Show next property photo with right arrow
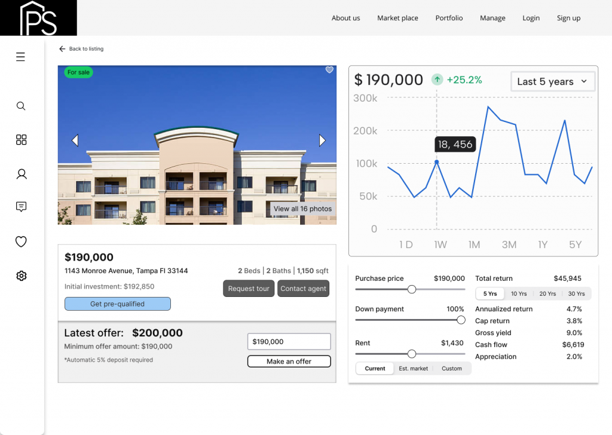 coord(322,140)
